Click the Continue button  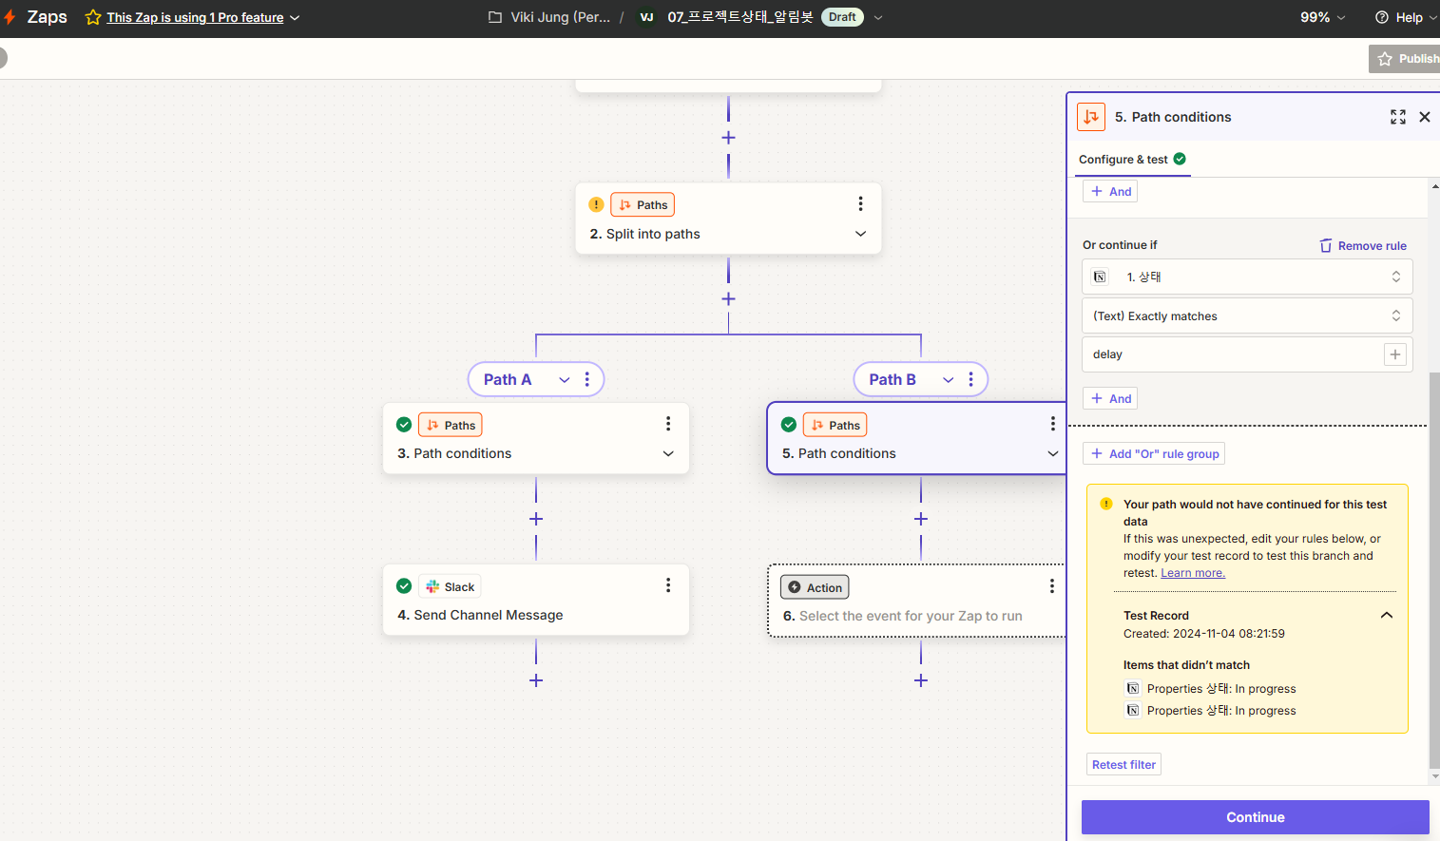(1255, 817)
